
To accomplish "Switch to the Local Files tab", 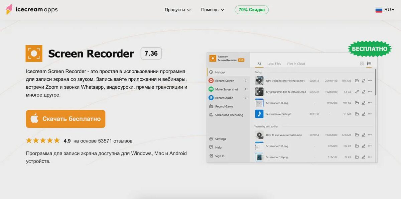I will 274,64.
